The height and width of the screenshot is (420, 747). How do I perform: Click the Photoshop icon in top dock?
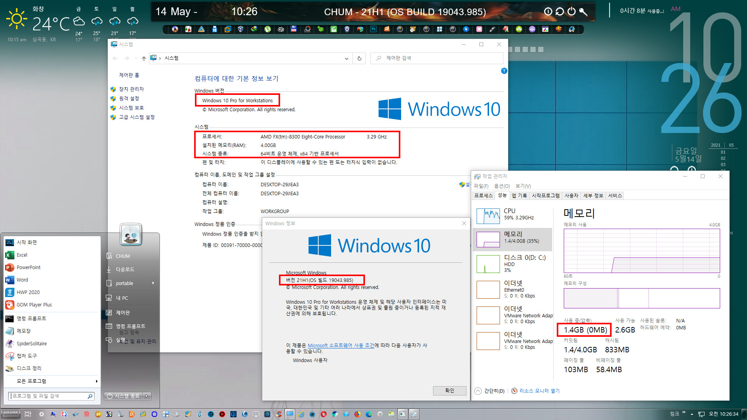373,29
